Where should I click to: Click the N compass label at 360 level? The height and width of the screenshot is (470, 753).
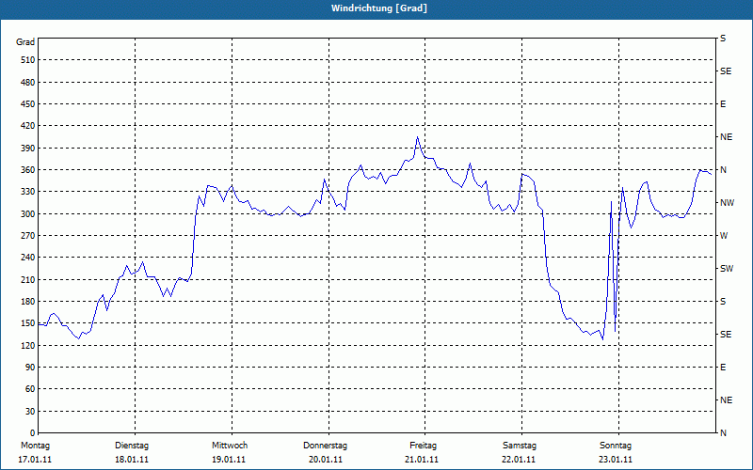(x=724, y=170)
